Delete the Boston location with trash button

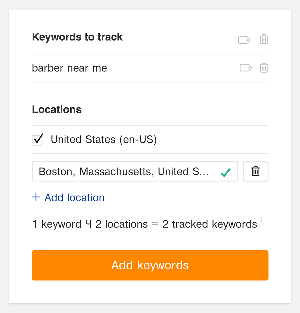click(255, 171)
